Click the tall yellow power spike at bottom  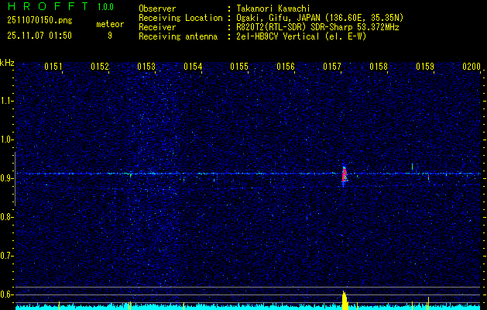pos(345,301)
